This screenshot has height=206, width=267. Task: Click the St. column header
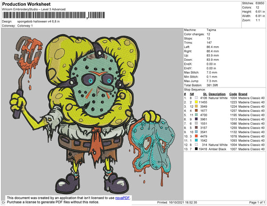pos(205,94)
